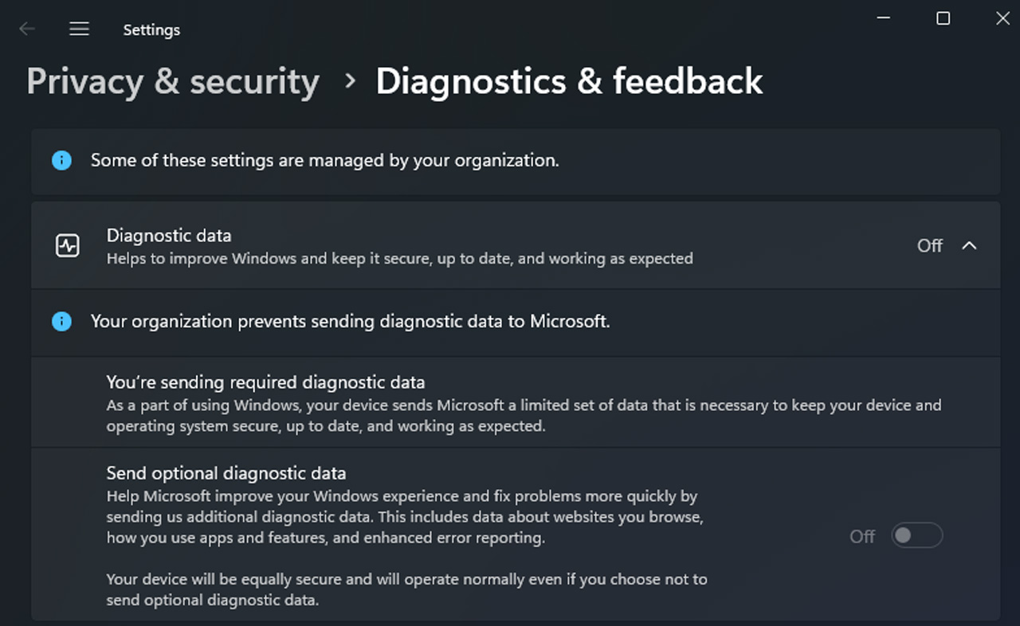Click info icon beside organization prevents message
The width and height of the screenshot is (1020, 626).
click(61, 322)
